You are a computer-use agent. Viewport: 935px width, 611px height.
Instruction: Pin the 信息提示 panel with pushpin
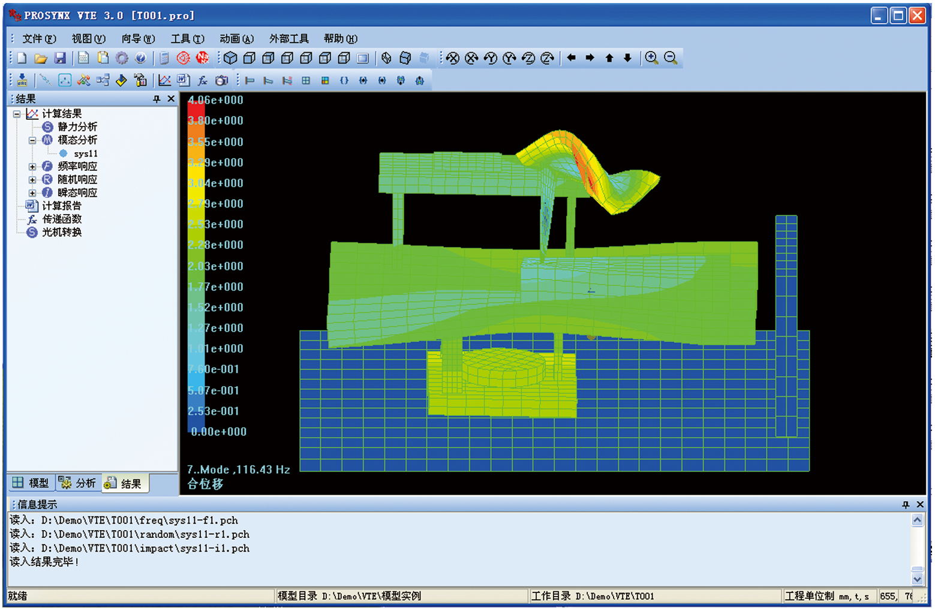coord(906,505)
